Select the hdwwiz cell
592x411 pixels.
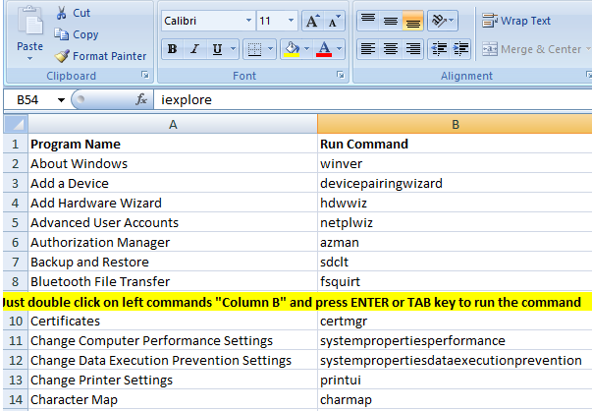tap(455, 204)
